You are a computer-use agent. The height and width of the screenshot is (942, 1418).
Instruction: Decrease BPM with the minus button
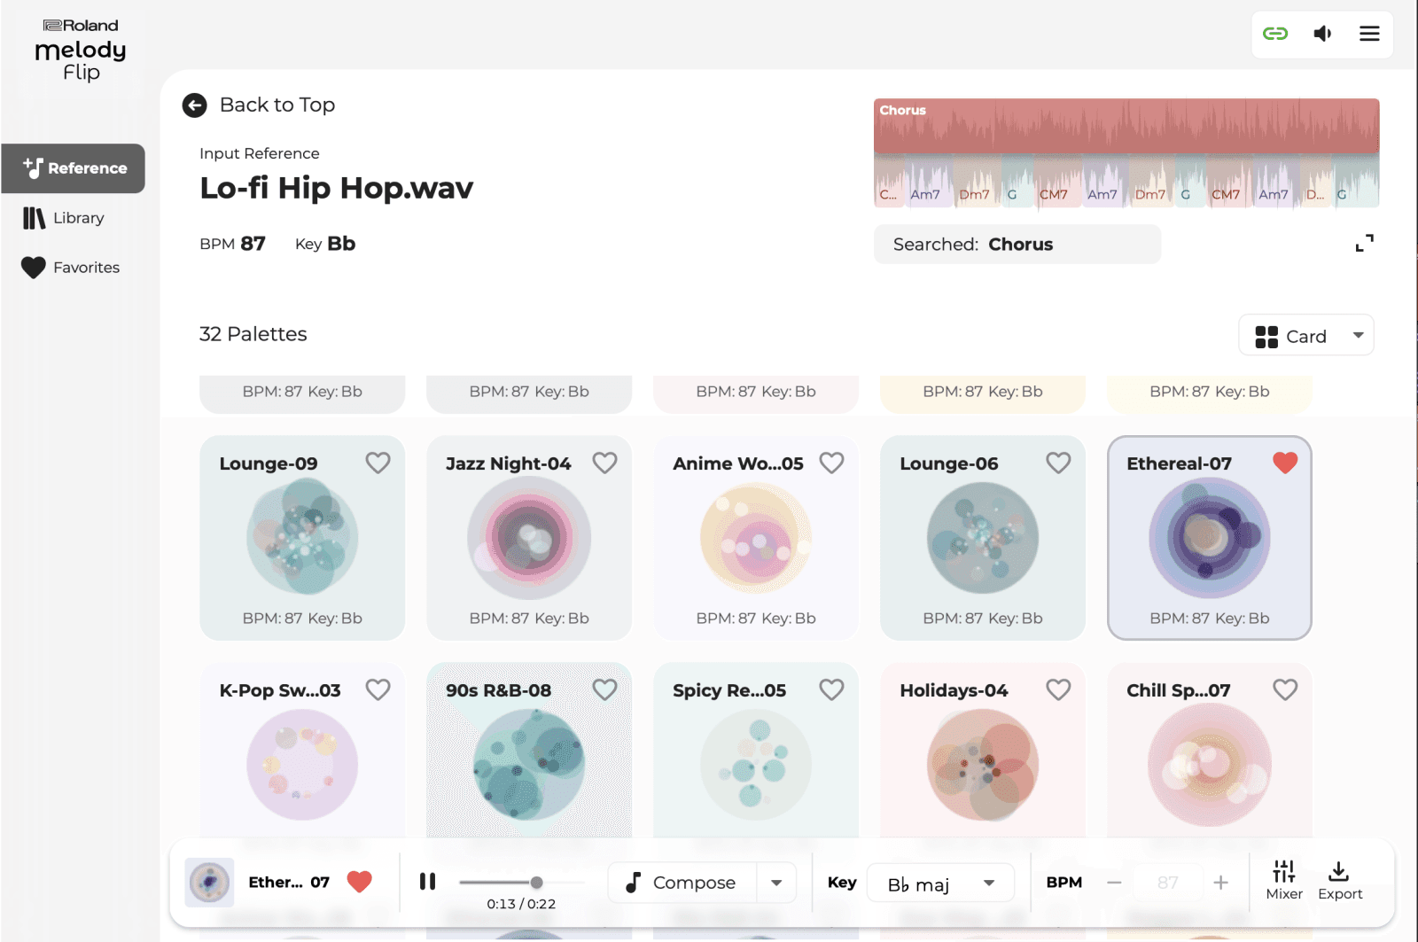click(x=1114, y=883)
